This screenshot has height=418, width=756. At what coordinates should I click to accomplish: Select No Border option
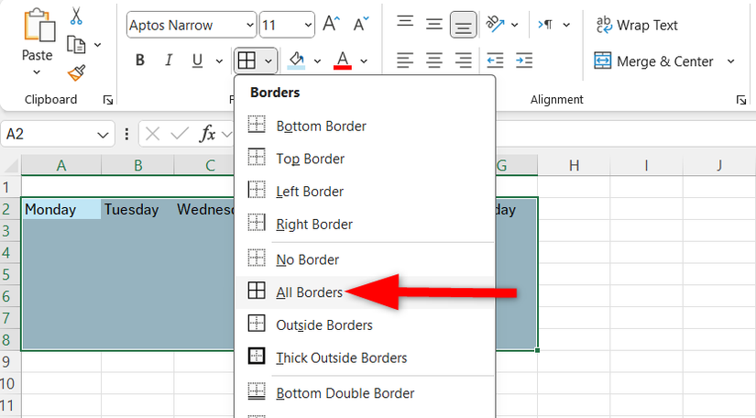click(x=365, y=259)
